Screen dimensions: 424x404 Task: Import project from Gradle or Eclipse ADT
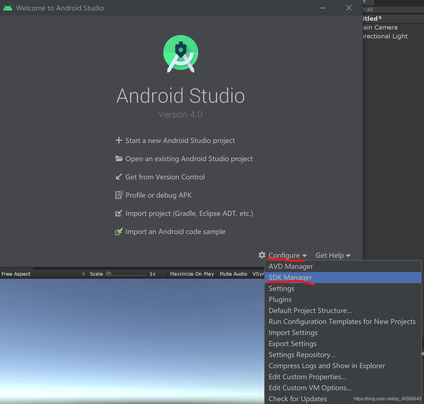click(x=189, y=213)
